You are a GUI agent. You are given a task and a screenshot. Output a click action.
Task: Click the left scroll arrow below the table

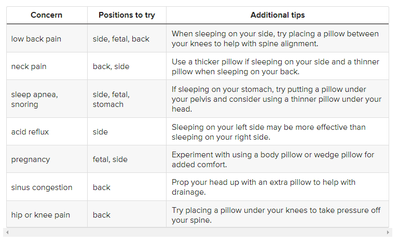pyautogui.click(x=7, y=232)
